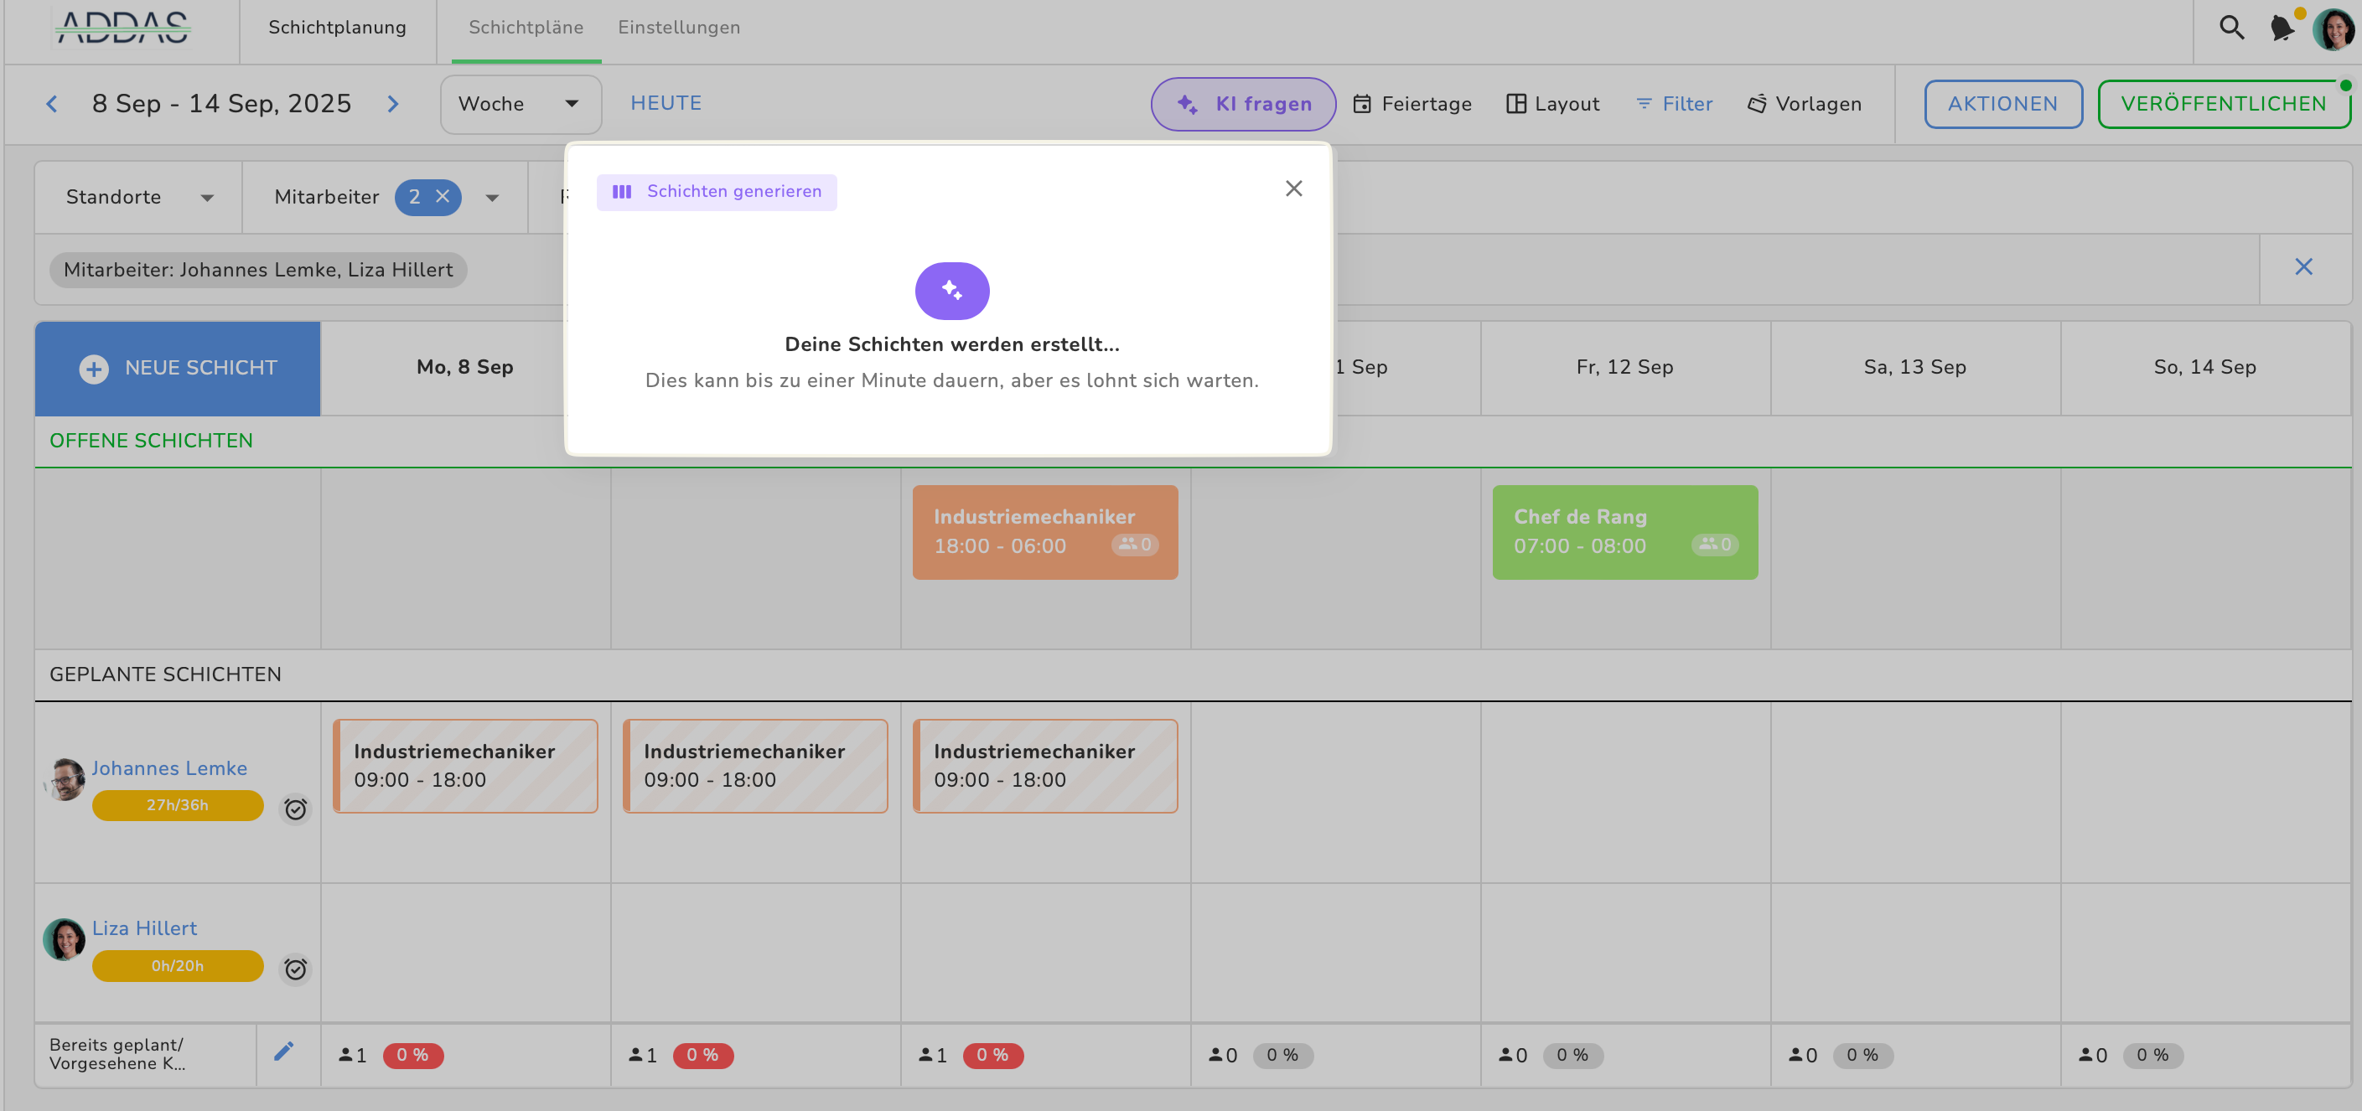Expand the Standorte dropdown
Viewport: 2362px width, 1111px height.
138,197
